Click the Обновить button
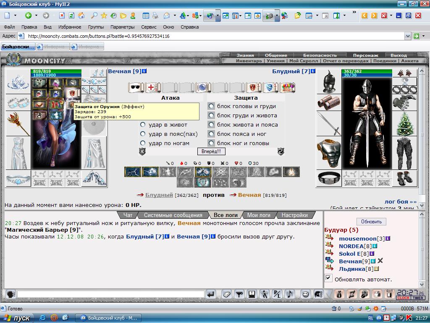The image size is (430, 323). 371,221
